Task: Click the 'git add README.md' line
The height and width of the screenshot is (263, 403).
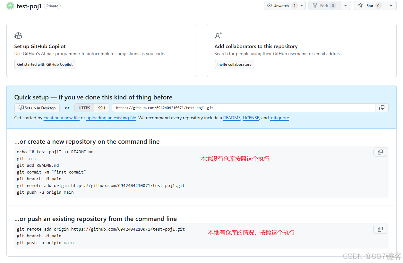Action: 38,165
